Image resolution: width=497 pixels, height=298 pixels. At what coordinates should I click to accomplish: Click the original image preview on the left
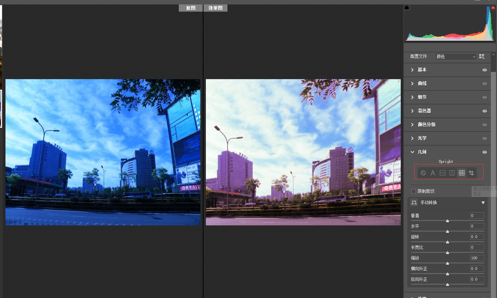click(103, 152)
